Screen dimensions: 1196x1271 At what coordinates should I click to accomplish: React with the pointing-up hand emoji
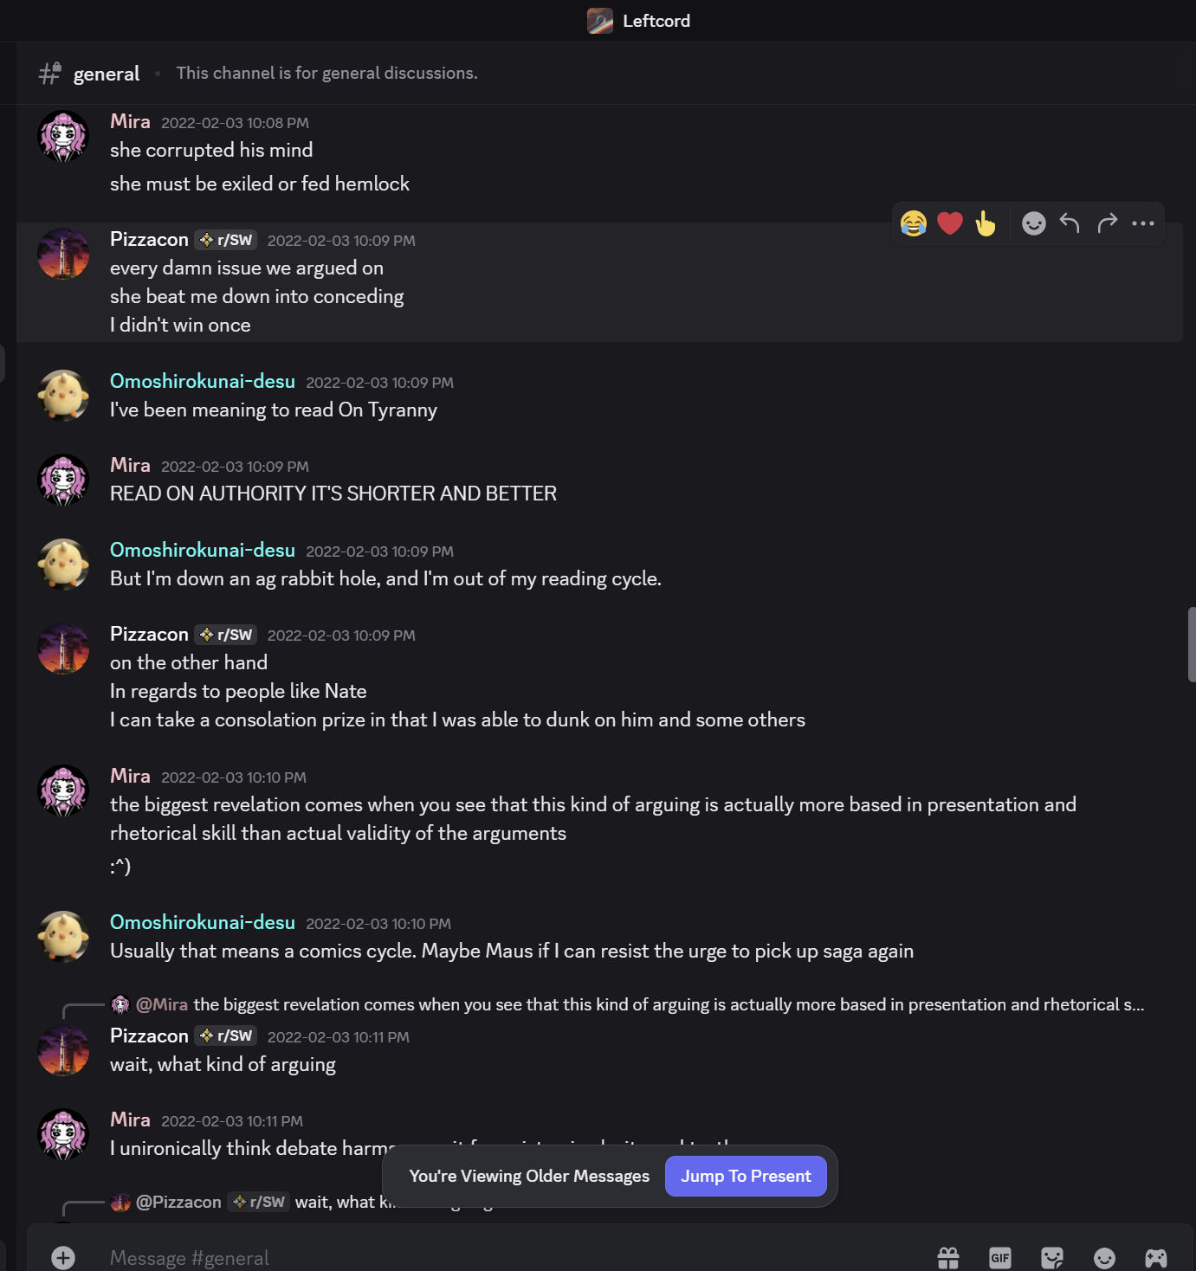[x=986, y=223]
